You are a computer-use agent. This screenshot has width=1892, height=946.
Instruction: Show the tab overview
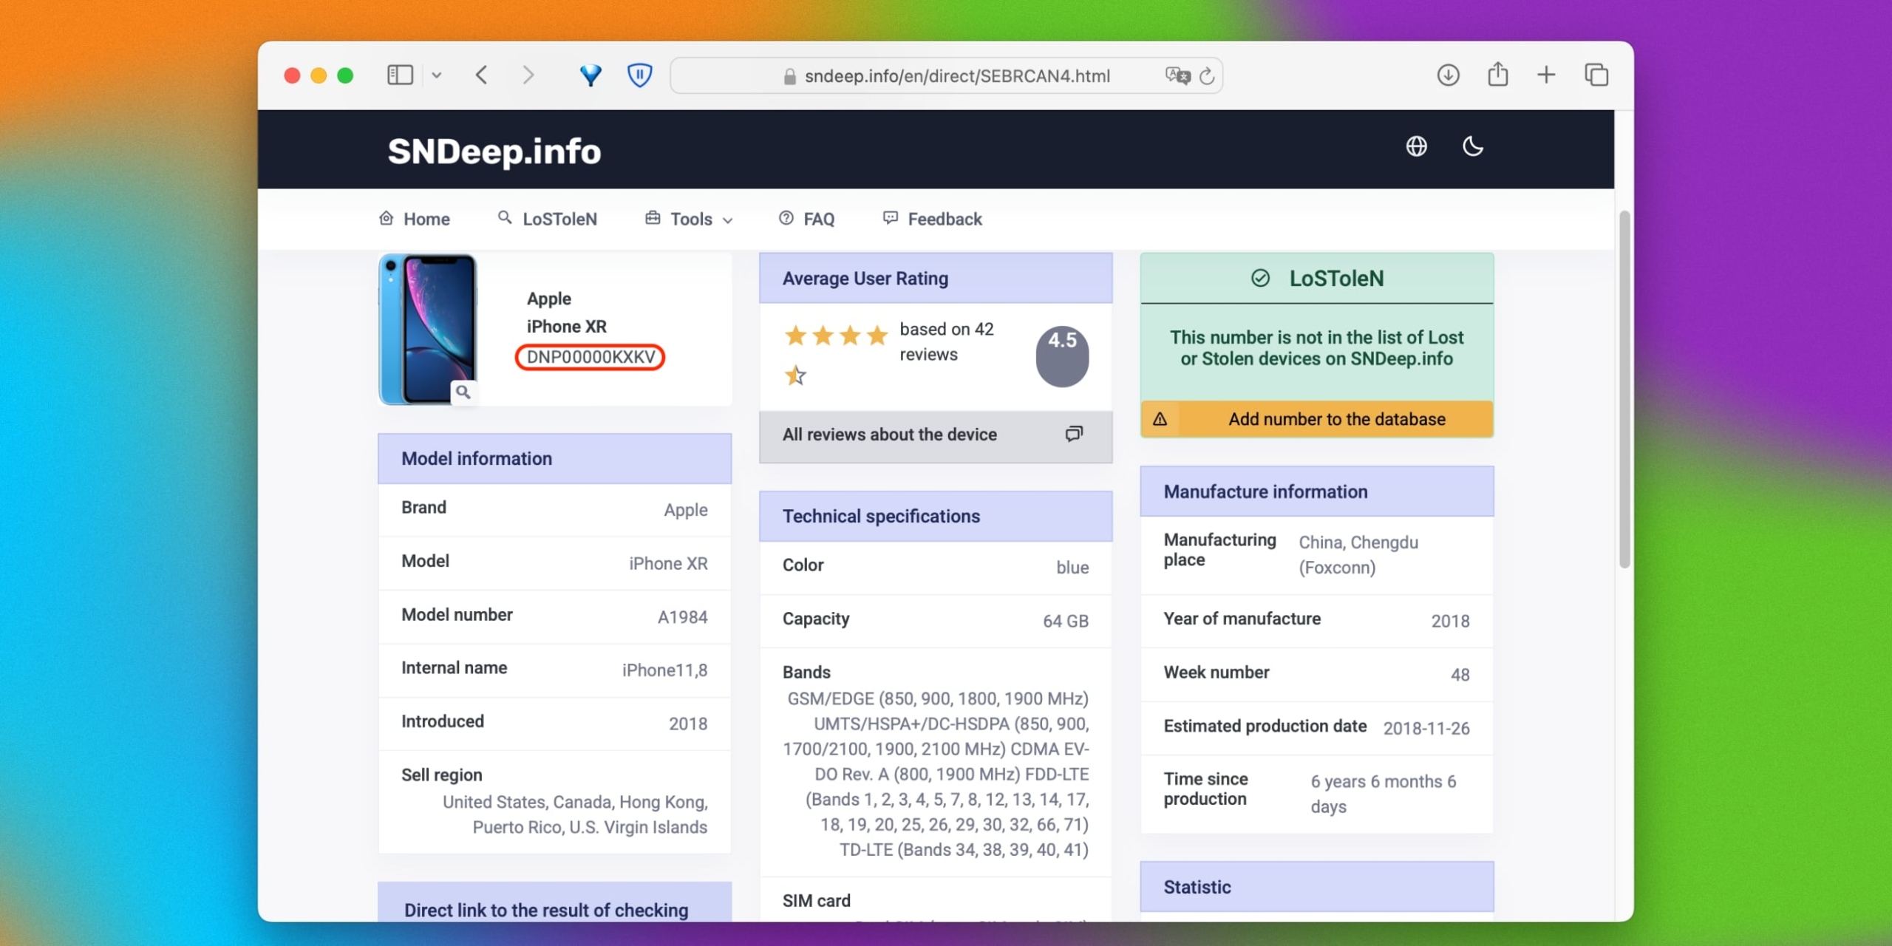tap(1596, 75)
